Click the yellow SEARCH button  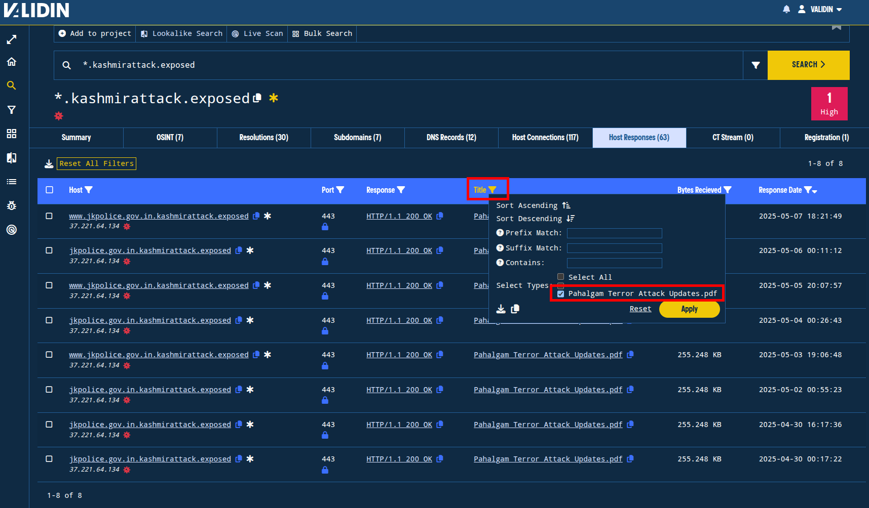coord(808,65)
